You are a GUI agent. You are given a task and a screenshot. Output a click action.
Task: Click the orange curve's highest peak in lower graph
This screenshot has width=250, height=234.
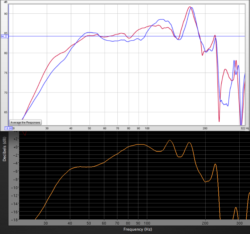click(170, 140)
